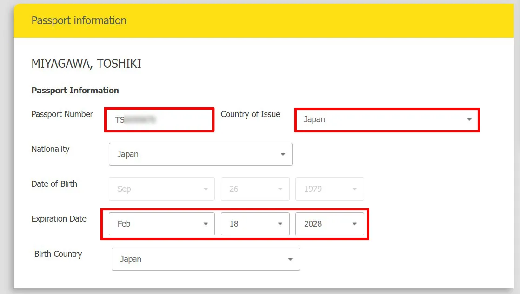The image size is (520, 294).
Task: Select the Date of Birth day dropdown
Action: [x=255, y=189]
